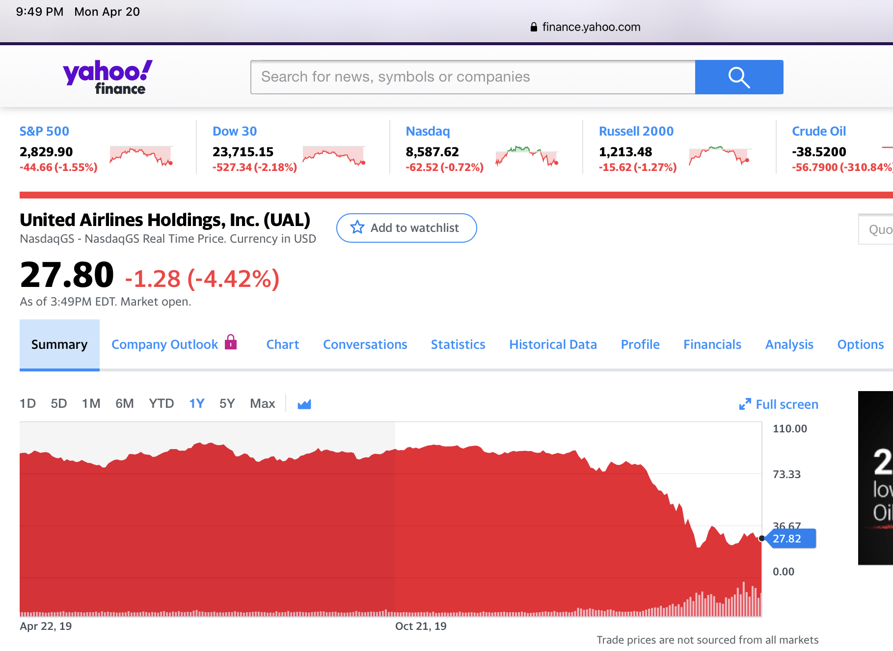
Task: Select the Max chart range
Action: click(x=262, y=404)
